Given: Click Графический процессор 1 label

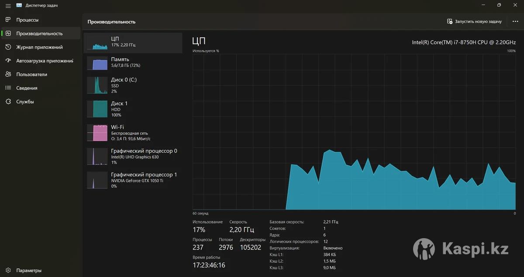Looking at the screenshot, I should click(x=144, y=174).
